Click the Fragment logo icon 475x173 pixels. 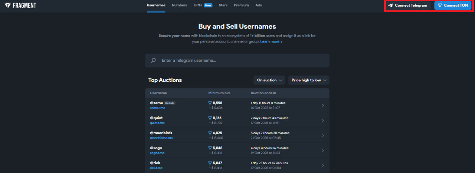click(7, 6)
